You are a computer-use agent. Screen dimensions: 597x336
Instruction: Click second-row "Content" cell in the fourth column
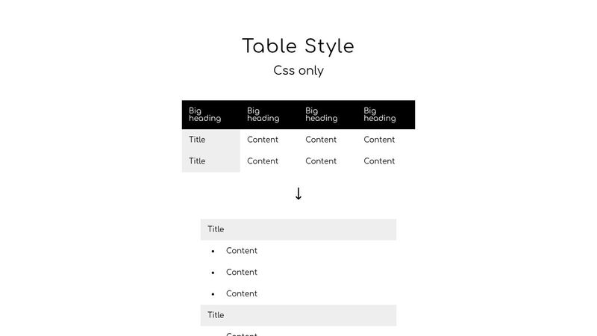[379, 161]
